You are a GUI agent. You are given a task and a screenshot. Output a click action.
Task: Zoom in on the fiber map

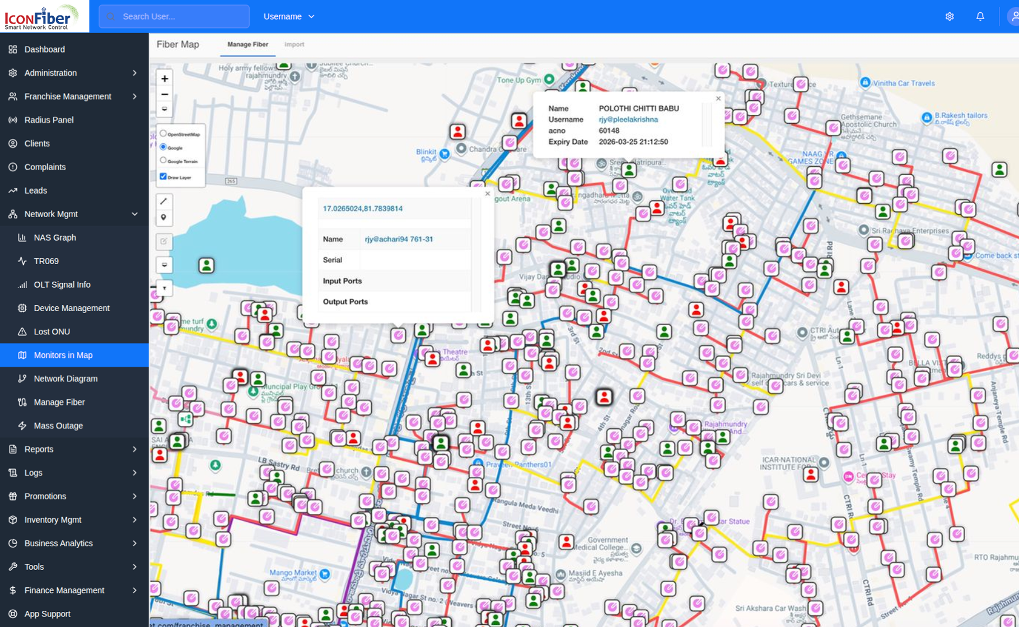pos(165,79)
